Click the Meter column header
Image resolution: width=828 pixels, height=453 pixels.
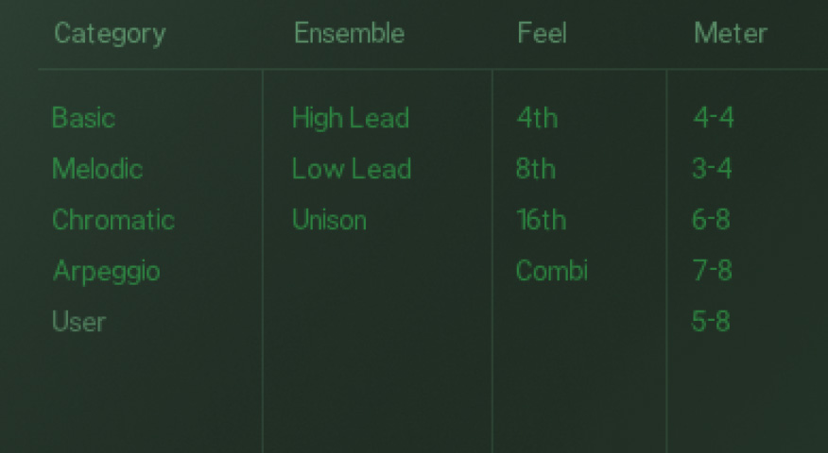pos(730,34)
